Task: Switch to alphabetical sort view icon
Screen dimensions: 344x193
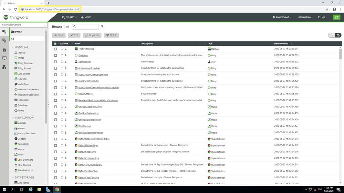Action: pyautogui.click(x=332, y=35)
